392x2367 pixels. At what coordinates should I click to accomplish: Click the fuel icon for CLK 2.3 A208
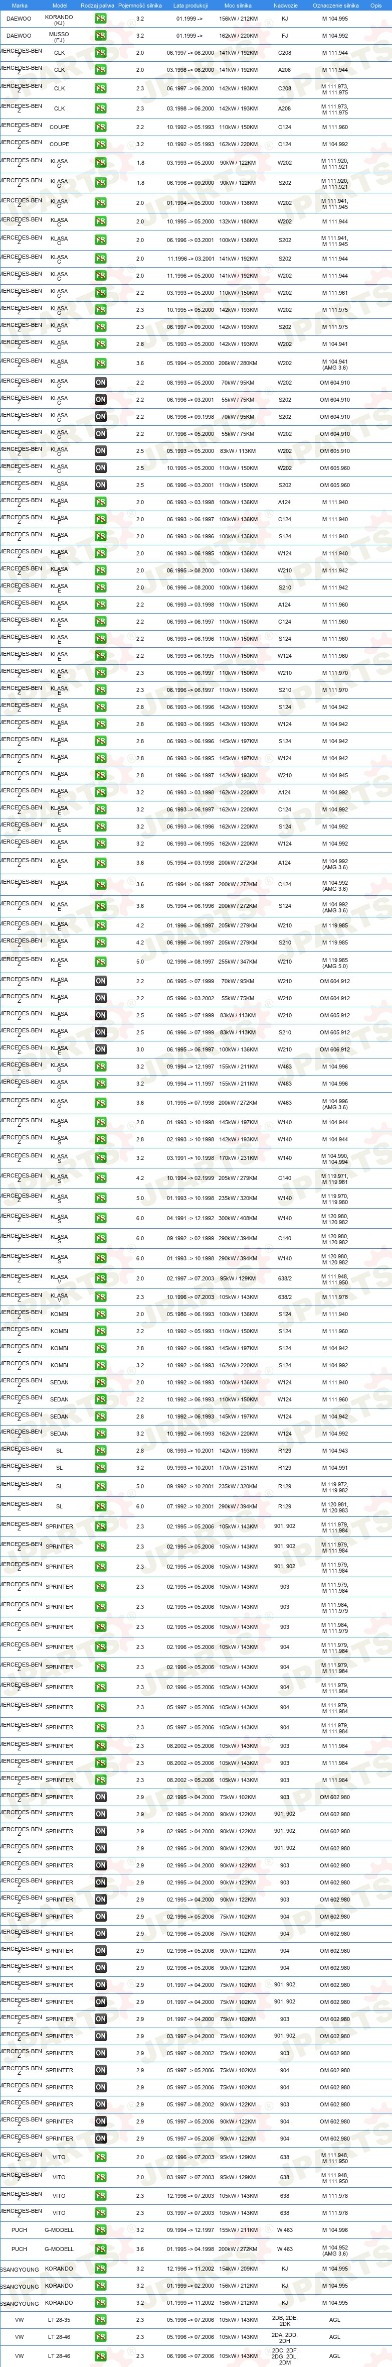[100, 108]
